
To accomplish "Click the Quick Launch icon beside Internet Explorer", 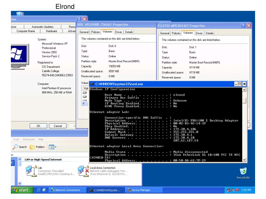I will click(x=44, y=190).
